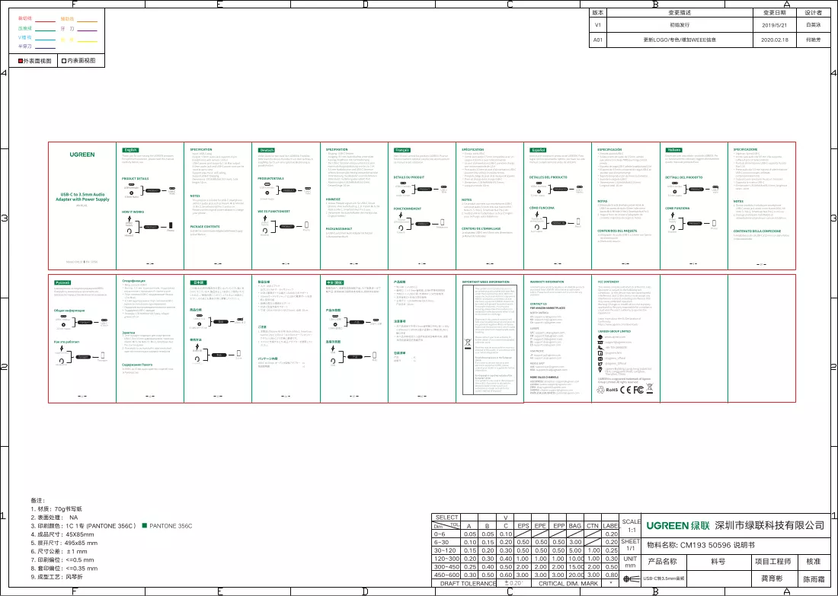Click the revision date "2019/5/21"
The height and width of the screenshot is (596, 838).
point(775,25)
